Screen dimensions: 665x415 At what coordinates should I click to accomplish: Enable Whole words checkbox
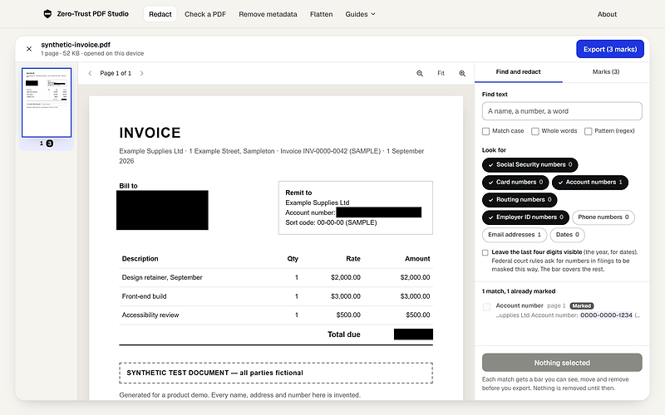pyautogui.click(x=535, y=131)
